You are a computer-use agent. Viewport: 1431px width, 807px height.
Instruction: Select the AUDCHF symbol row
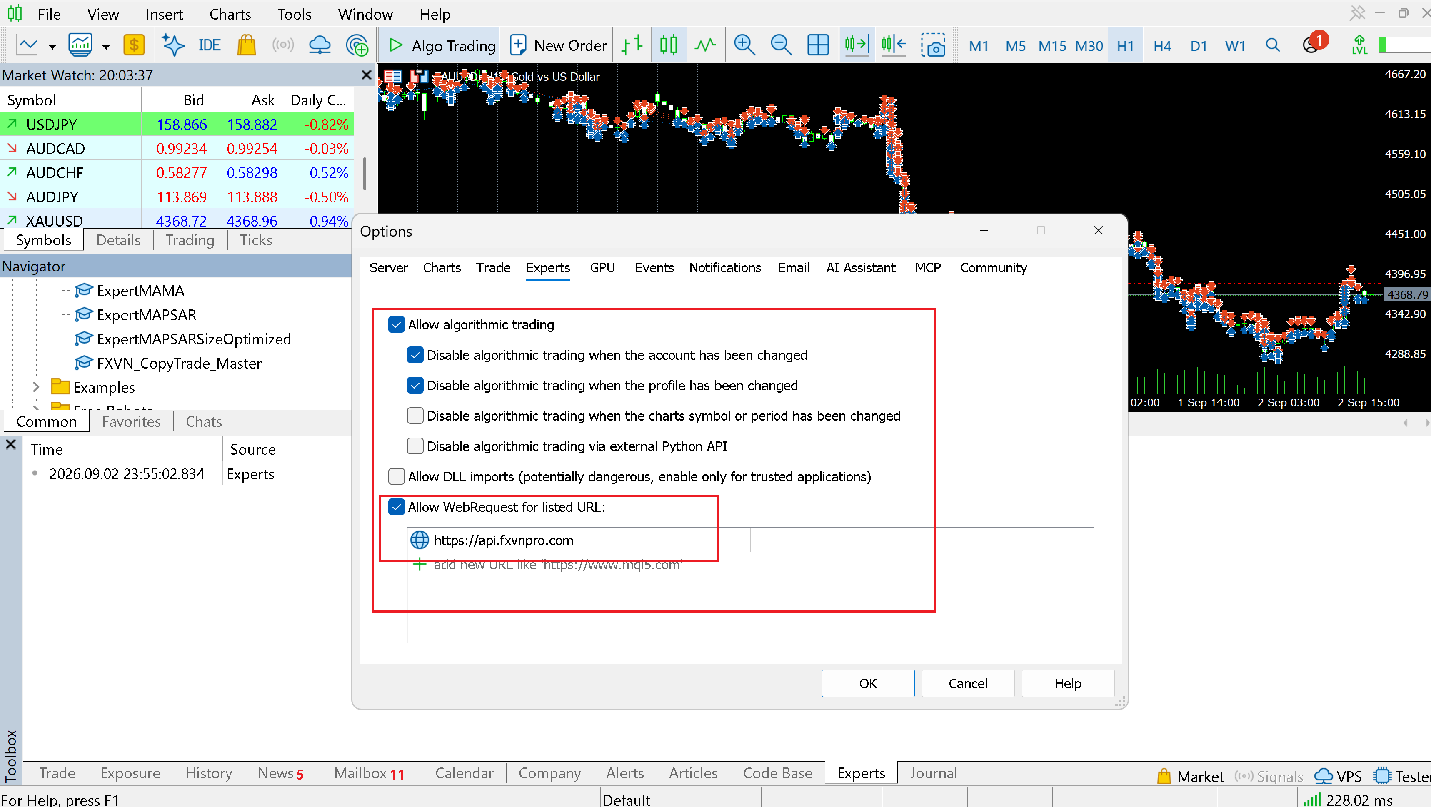(x=177, y=173)
